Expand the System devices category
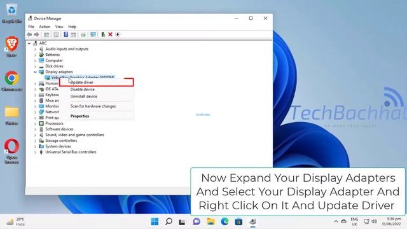Image resolution: width=407 pixels, height=229 pixels. coord(35,146)
